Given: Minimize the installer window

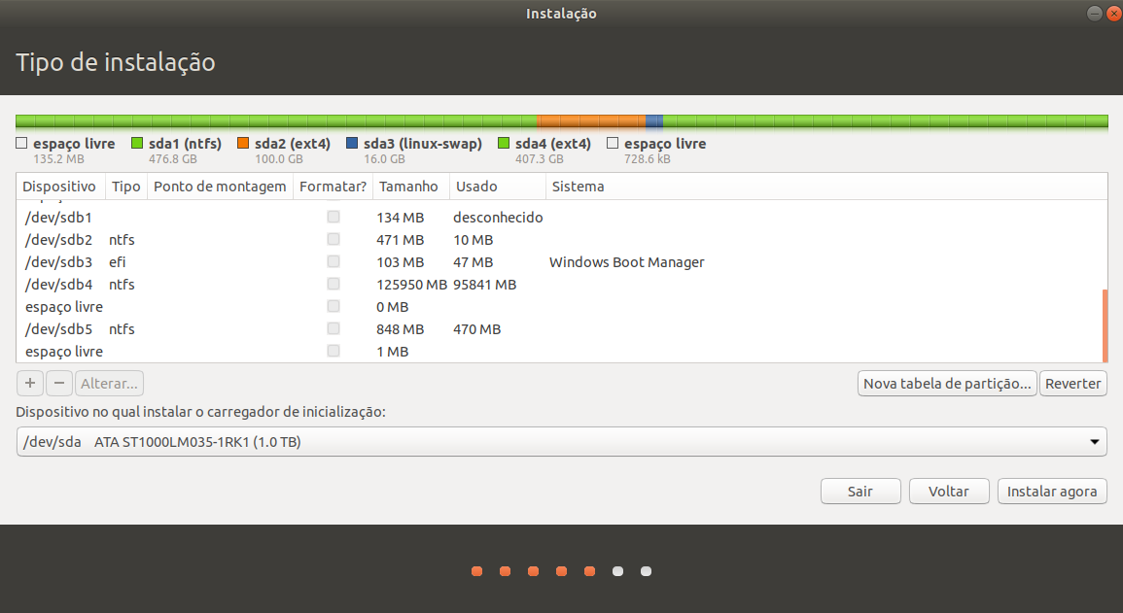Looking at the screenshot, I should (1095, 13).
